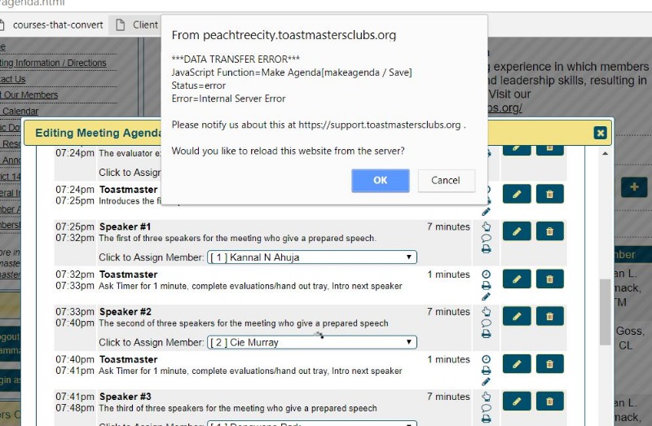Click the Speaker #3 title text
The width and height of the screenshot is (652, 426).
[x=126, y=397]
